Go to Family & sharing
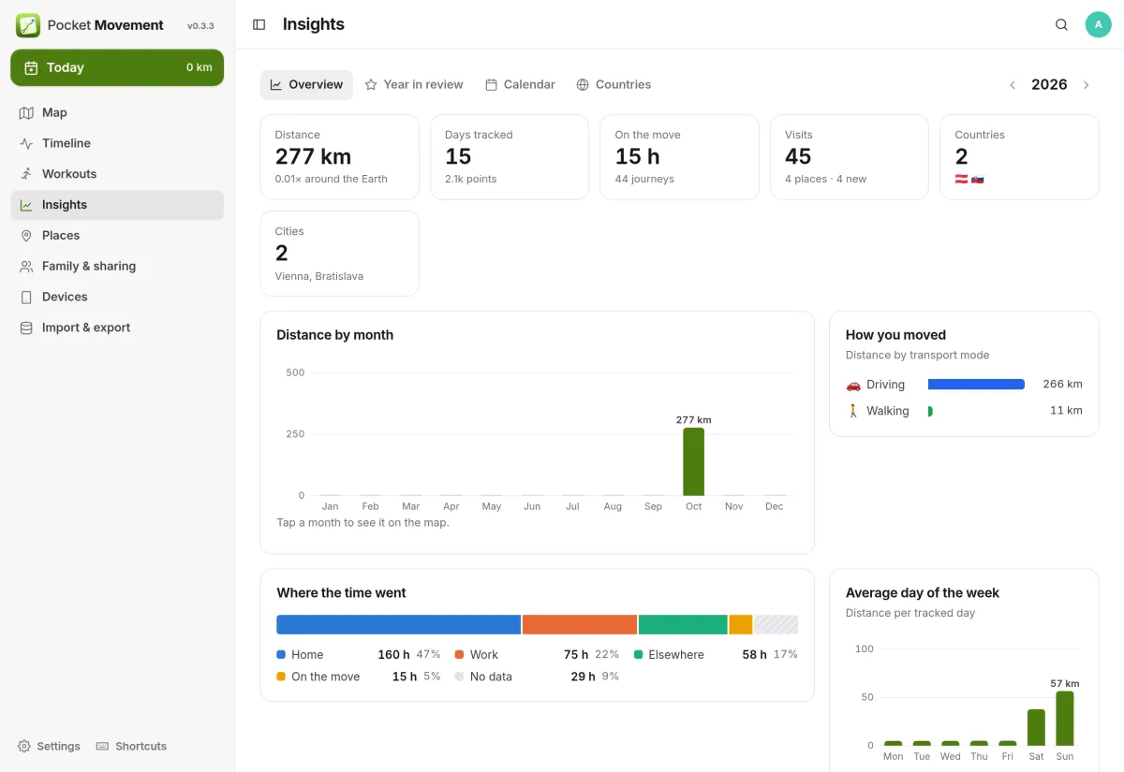The width and height of the screenshot is (1124, 772). pos(117,267)
